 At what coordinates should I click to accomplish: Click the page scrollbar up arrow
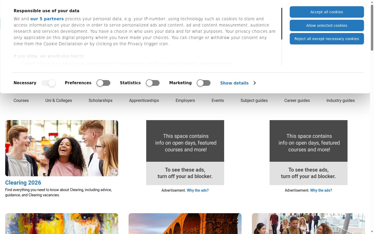(x=372, y=2)
